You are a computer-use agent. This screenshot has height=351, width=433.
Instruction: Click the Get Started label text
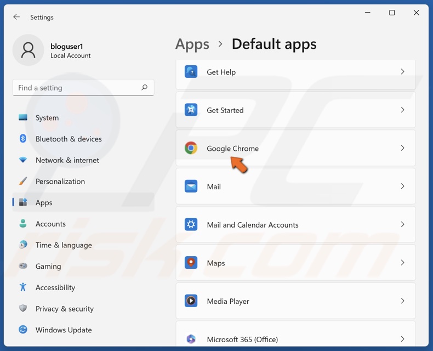coord(225,110)
